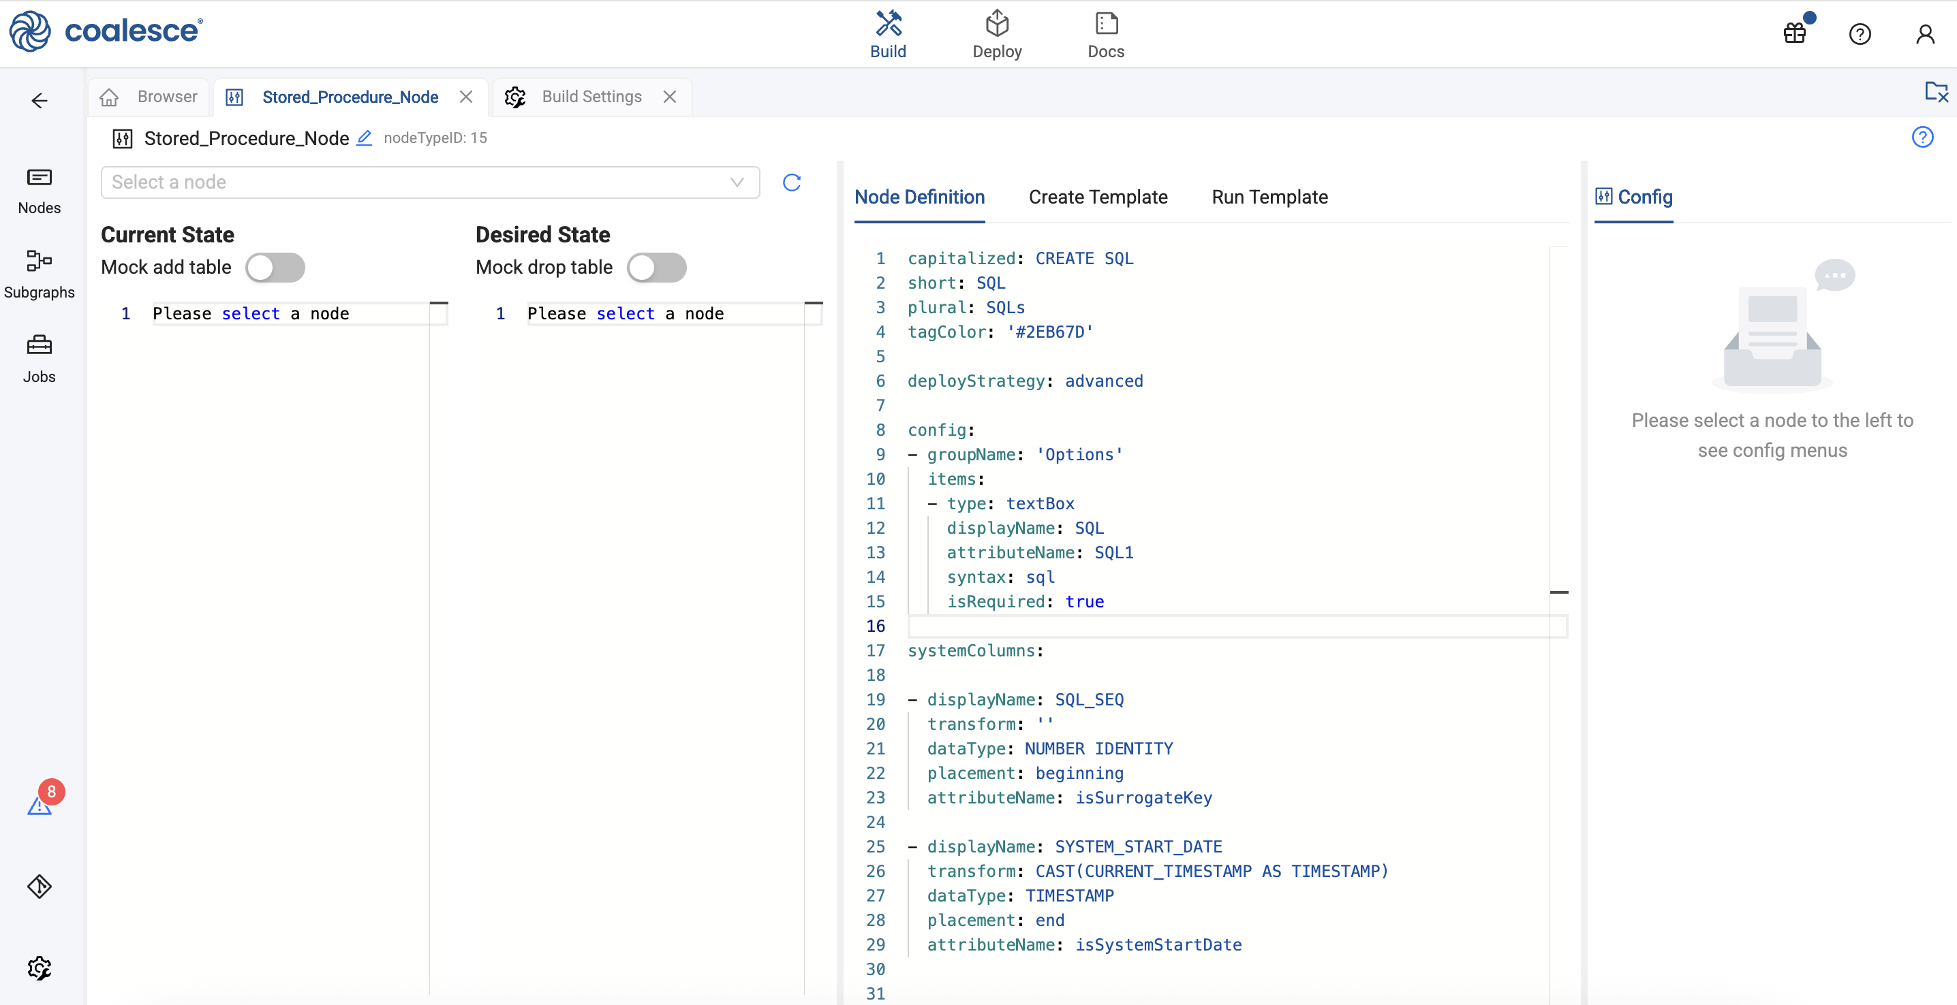1957x1005 pixels.
Task: Open the help question mark in top bar
Action: click(x=1860, y=34)
